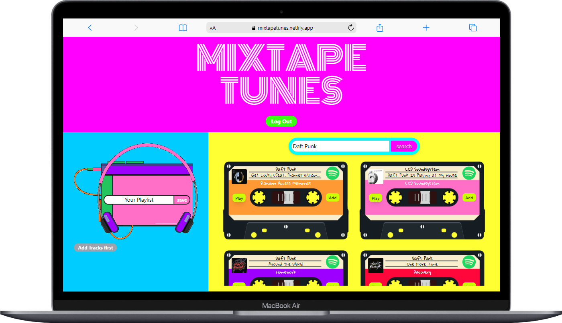
Task: Click the magenta search button
Action: click(404, 146)
